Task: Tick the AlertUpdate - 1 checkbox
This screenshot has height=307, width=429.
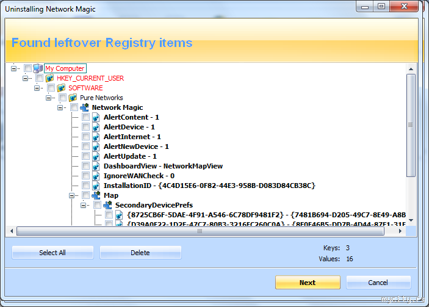Action: (x=86, y=156)
